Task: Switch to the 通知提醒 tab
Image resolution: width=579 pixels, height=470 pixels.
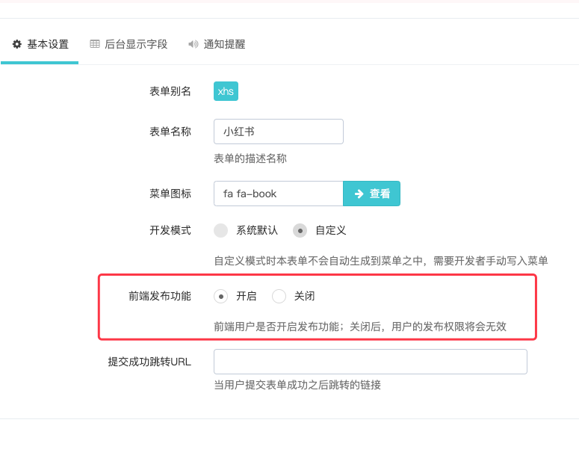Action: click(217, 44)
